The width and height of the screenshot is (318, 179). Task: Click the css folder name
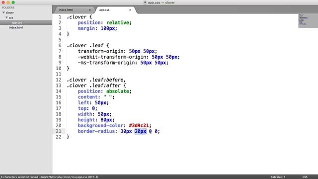11,18
